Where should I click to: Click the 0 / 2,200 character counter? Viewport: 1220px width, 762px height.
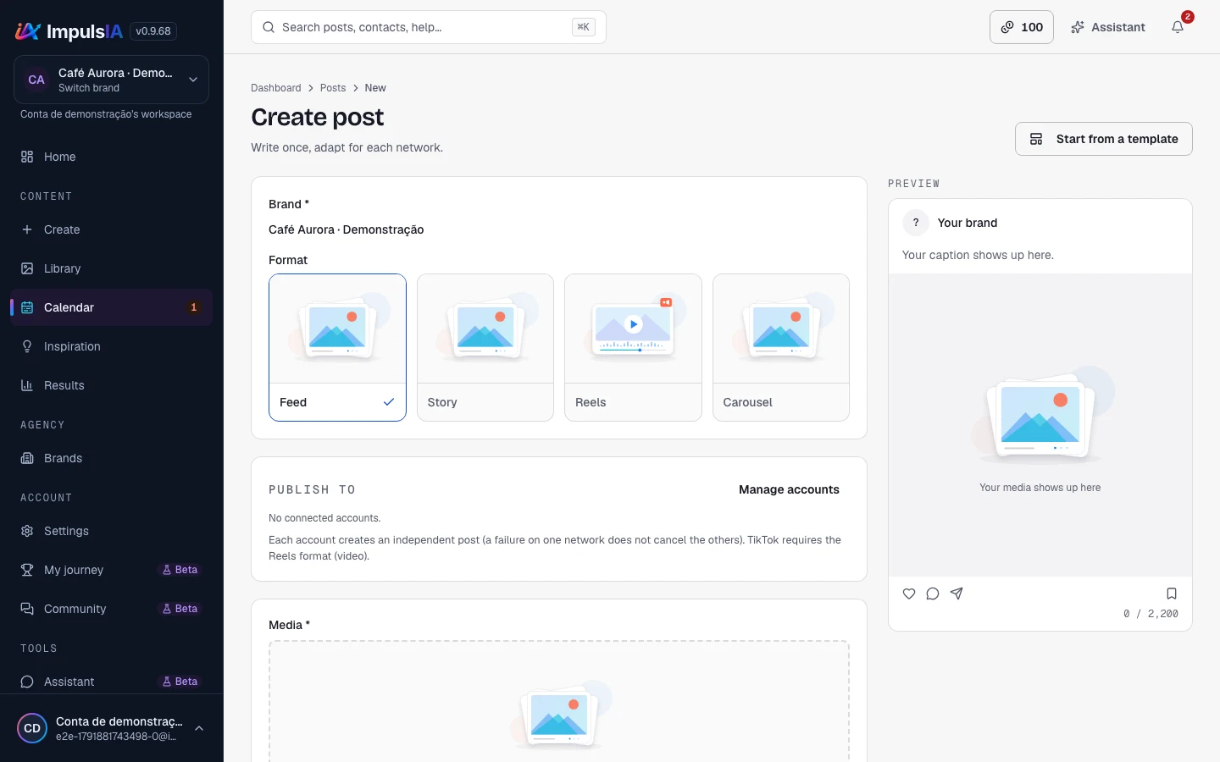(x=1151, y=614)
